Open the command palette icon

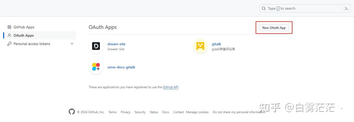coord(346,8)
